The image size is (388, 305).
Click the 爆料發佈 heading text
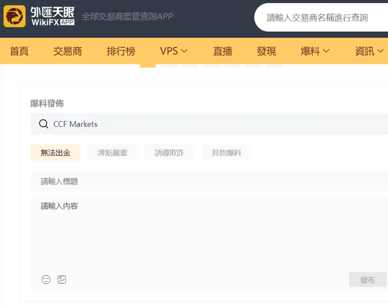47,103
